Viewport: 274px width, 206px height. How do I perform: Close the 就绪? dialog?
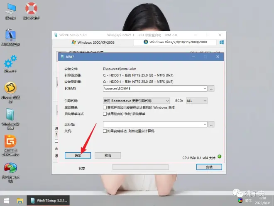pyautogui.click(x=218, y=57)
